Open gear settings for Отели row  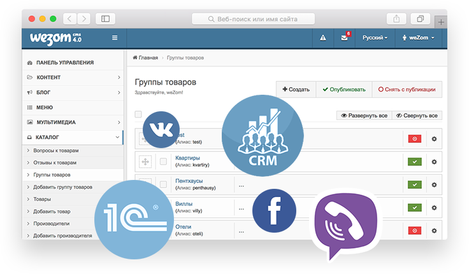[x=434, y=231]
